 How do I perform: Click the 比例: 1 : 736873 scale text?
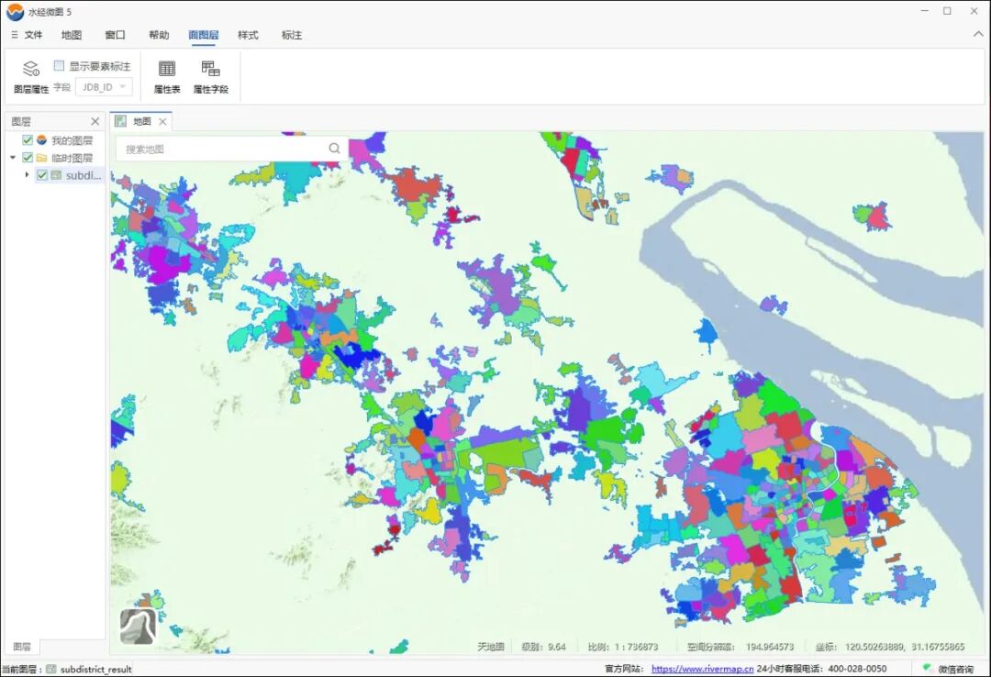[x=623, y=647]
